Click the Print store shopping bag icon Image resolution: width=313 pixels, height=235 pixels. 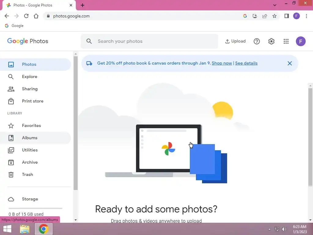(11, 101)
